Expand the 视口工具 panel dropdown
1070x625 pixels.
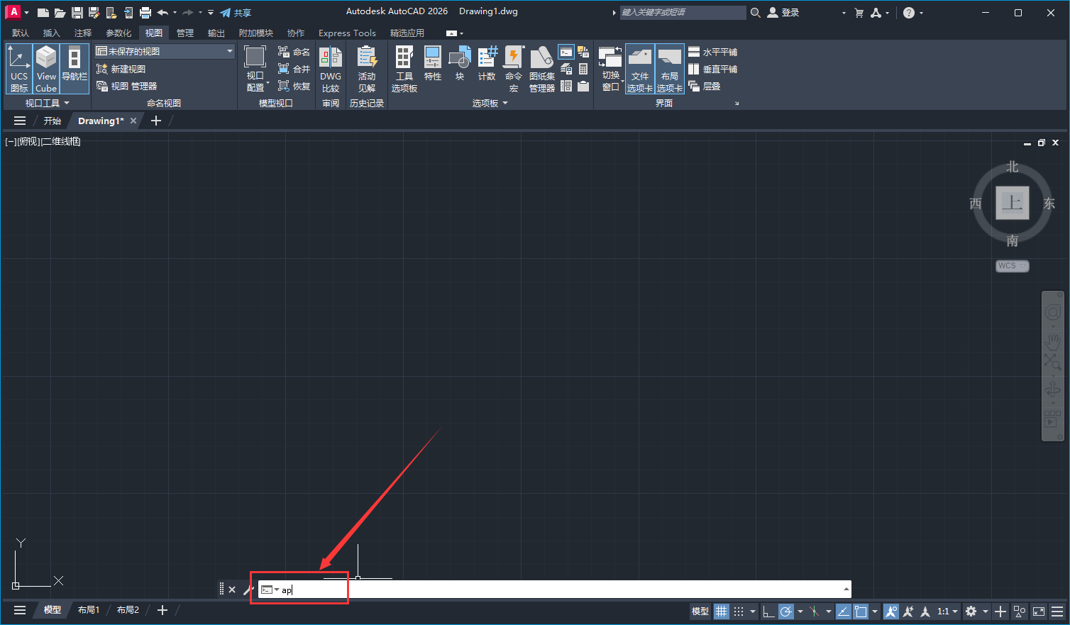click(x=48, y=103)
